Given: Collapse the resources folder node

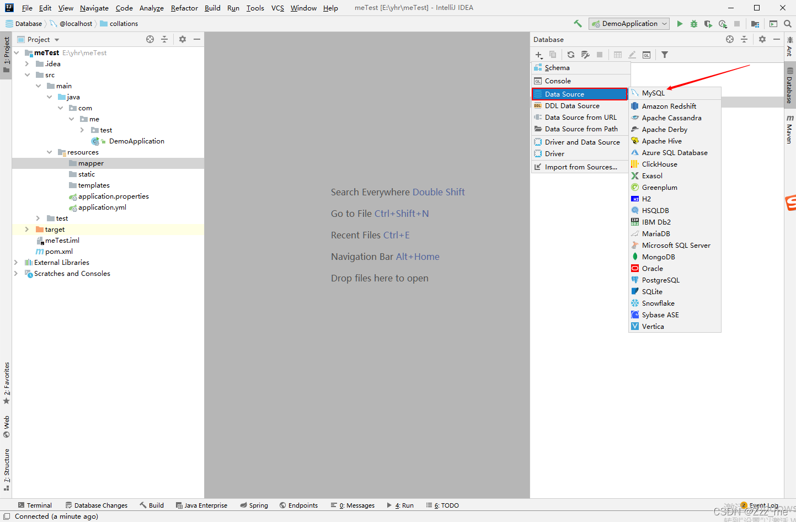Looking at the screenshot, I should coord(49,152).
